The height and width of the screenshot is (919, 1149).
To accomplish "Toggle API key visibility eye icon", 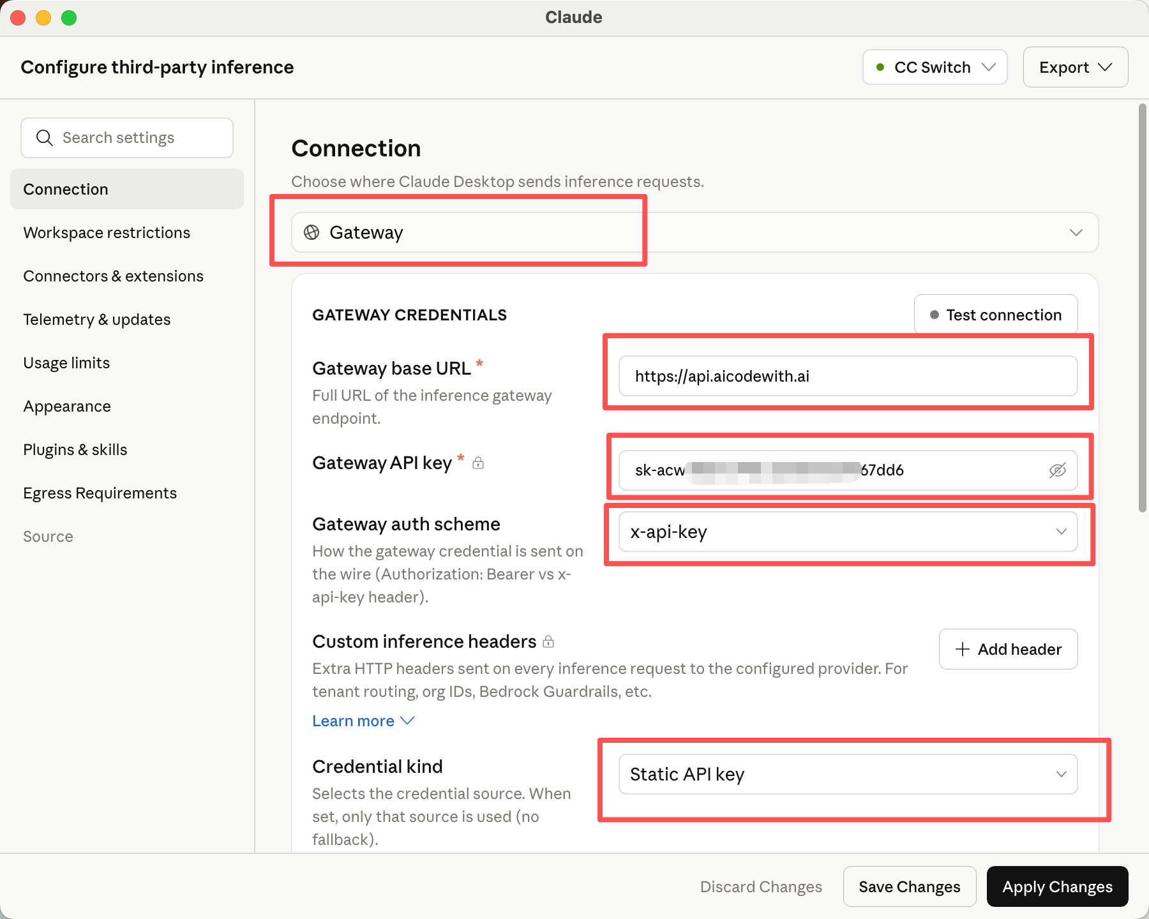I will (x=1058, y=470).
